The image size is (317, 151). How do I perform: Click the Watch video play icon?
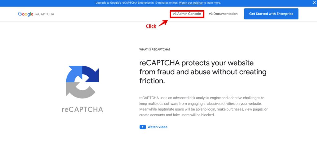pyautogui.click(x=142, y=127)
